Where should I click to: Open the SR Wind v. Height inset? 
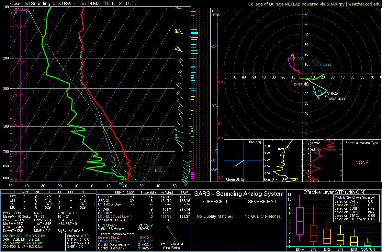click(322, 161)
